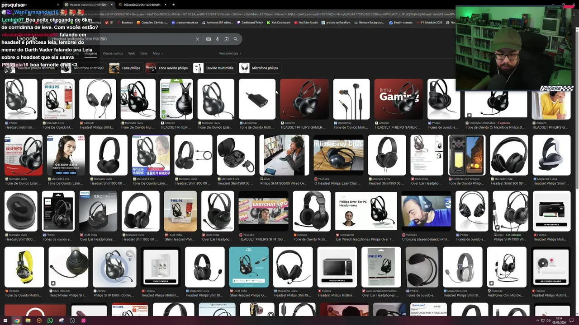Switch to the Vídeos curtos tab
Screen dimensions: 579x325
(x=113, y=53)
